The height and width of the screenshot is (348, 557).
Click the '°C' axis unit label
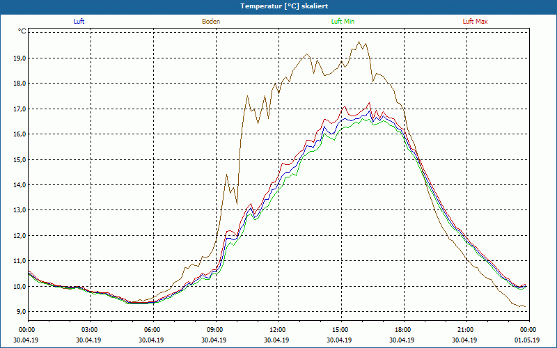coord(22,31)
